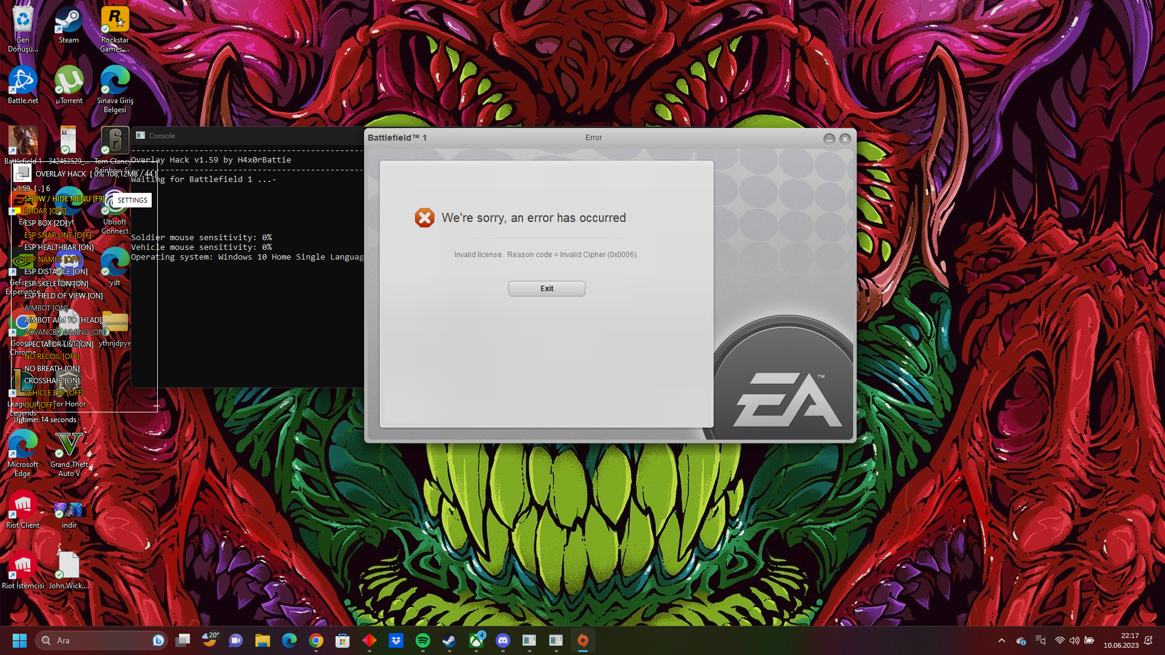This screenshot has height=655, width=1165.
Task: Click the overlay hack window icon
Action: (22, 173)
